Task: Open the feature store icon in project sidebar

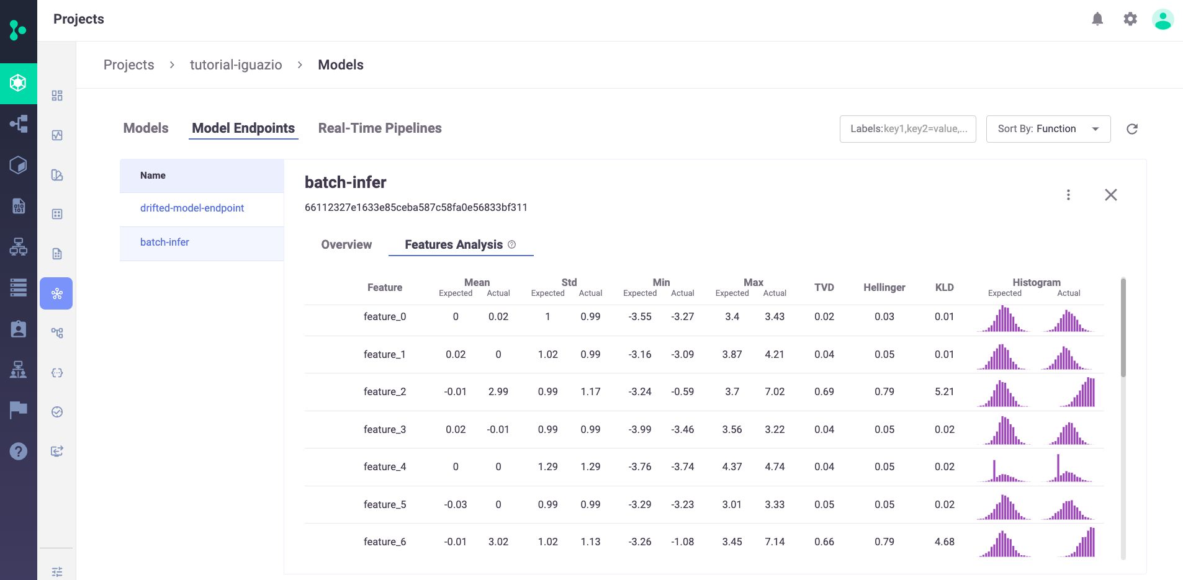Action: [x=57, y=175]
